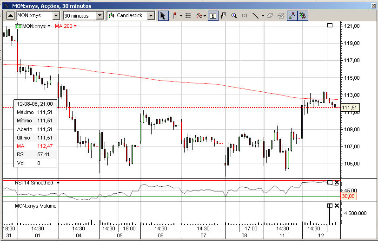Click date 04 on the time axis

pos(79,235)
